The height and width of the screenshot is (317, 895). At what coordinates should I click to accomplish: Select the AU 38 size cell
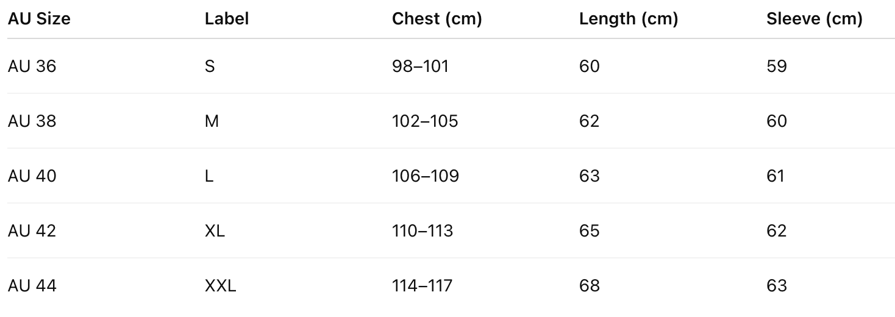tap(32, 121)
